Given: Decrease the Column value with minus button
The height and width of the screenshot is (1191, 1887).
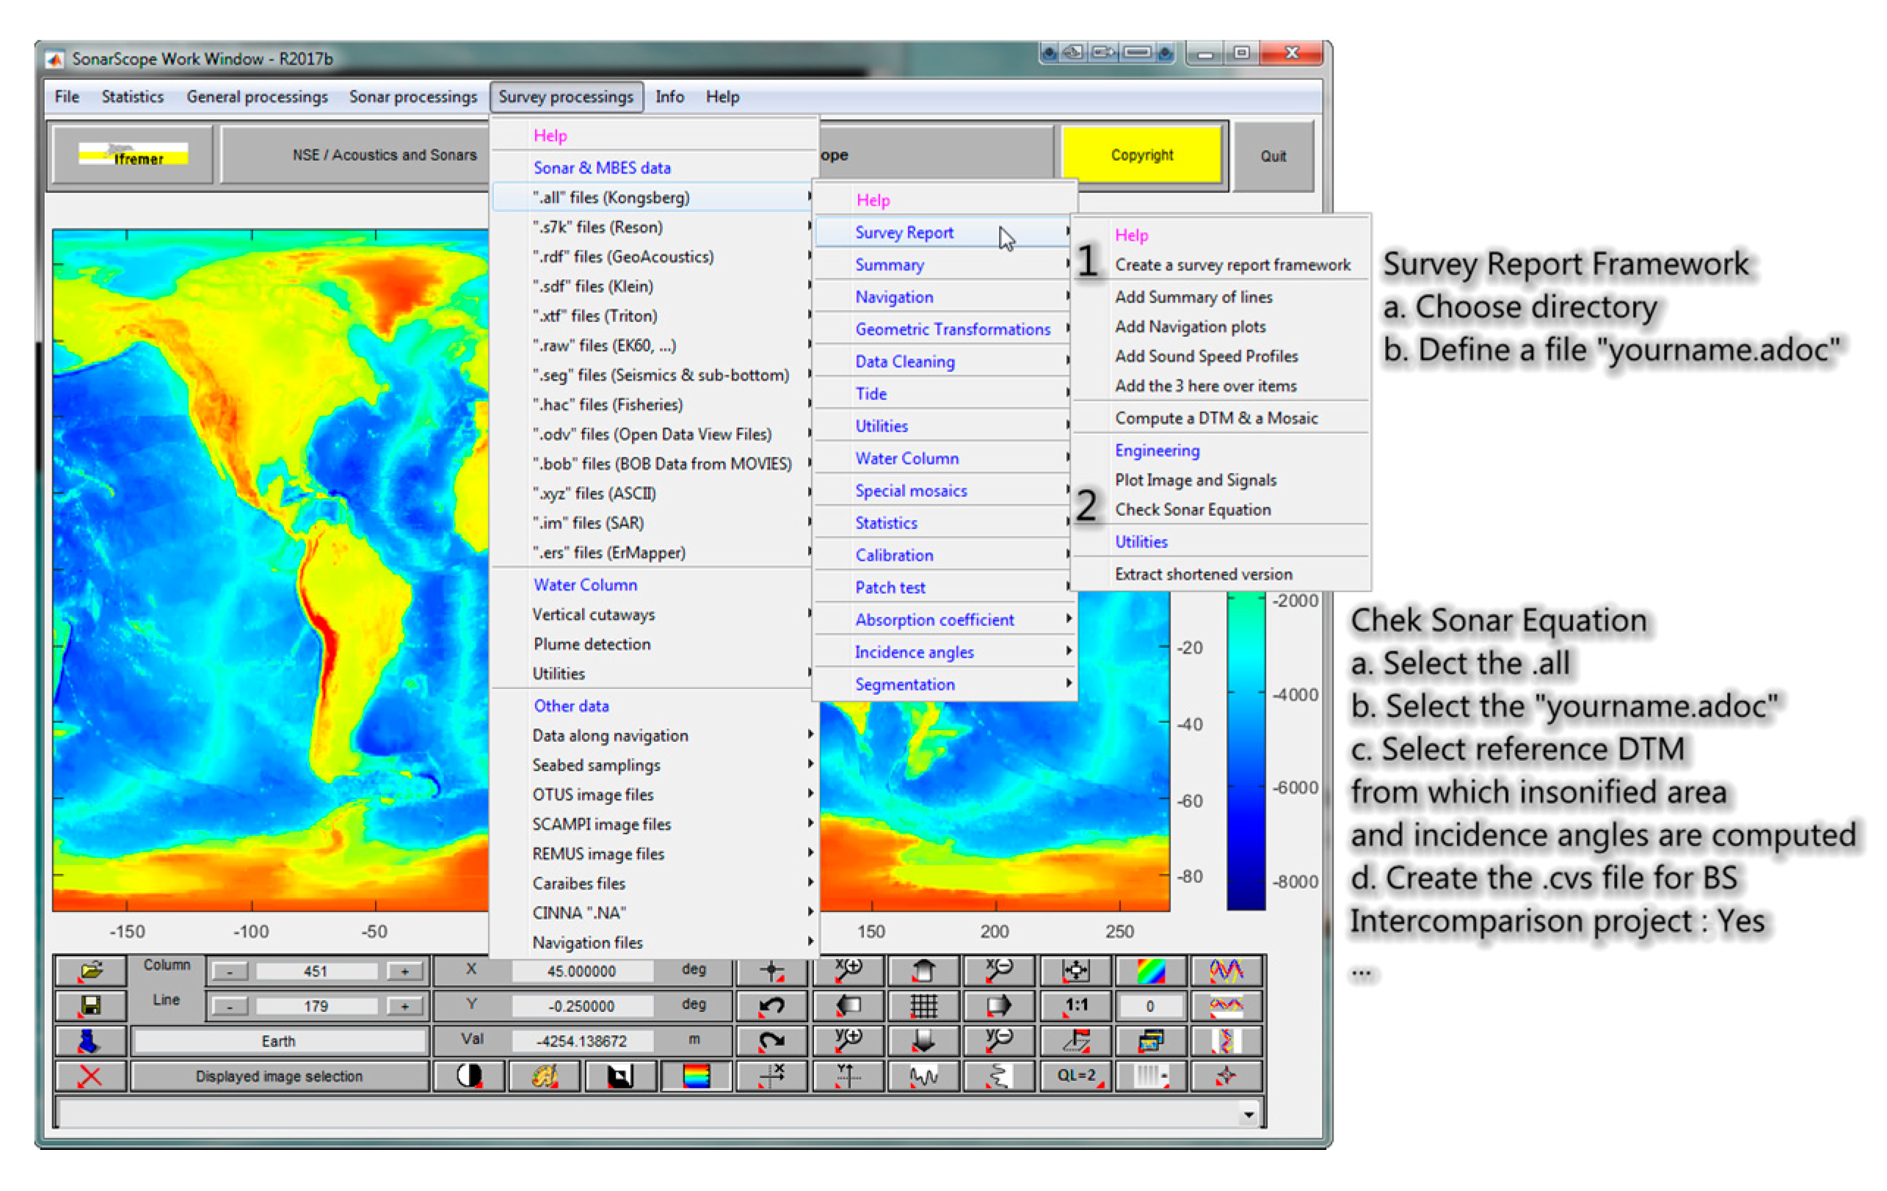Looking at the screenshot, I should (x=230, y=972).
